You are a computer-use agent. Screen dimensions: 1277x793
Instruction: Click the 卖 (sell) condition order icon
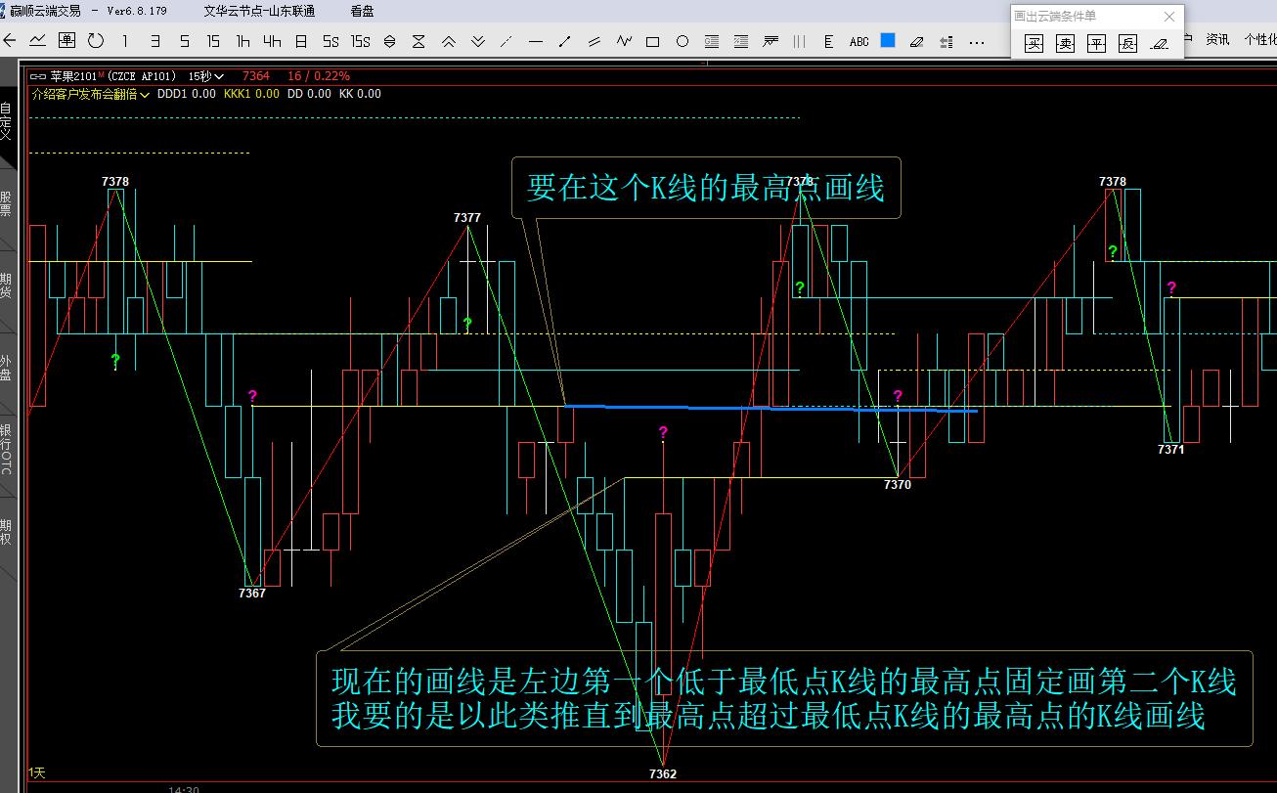click(x=1065, y=44)
